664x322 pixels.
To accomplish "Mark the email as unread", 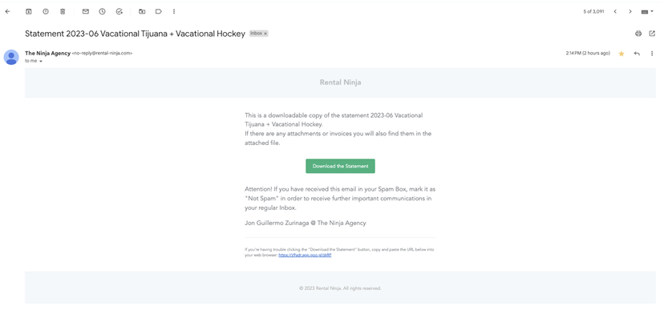I will 86,11.
